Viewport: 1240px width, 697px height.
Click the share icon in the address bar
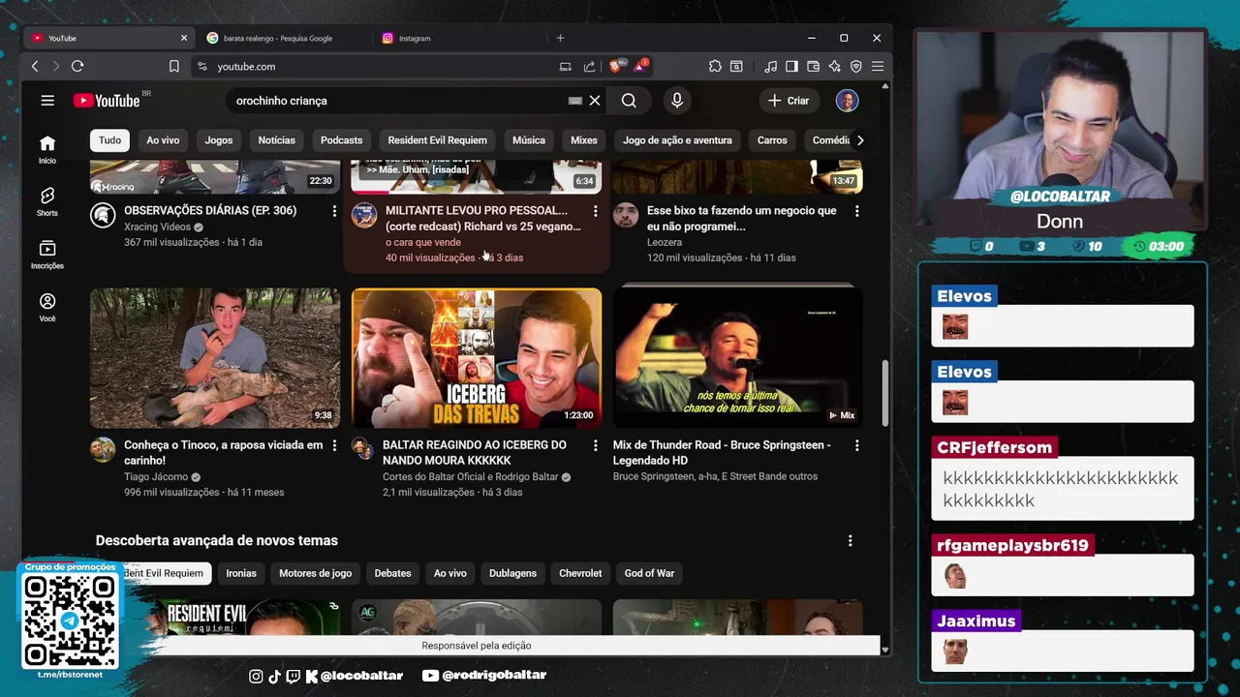point(589,66)
